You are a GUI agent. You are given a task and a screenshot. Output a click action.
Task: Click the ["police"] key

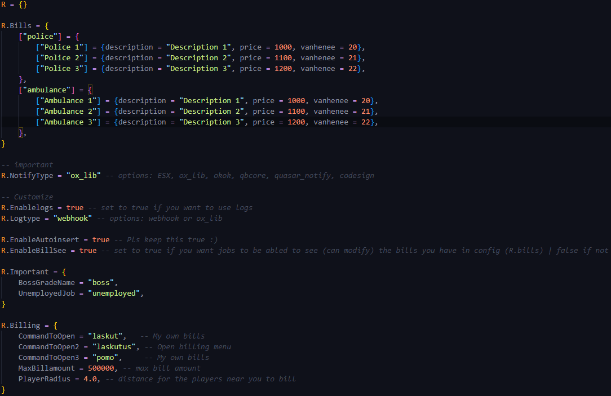(x=40, y=37)
